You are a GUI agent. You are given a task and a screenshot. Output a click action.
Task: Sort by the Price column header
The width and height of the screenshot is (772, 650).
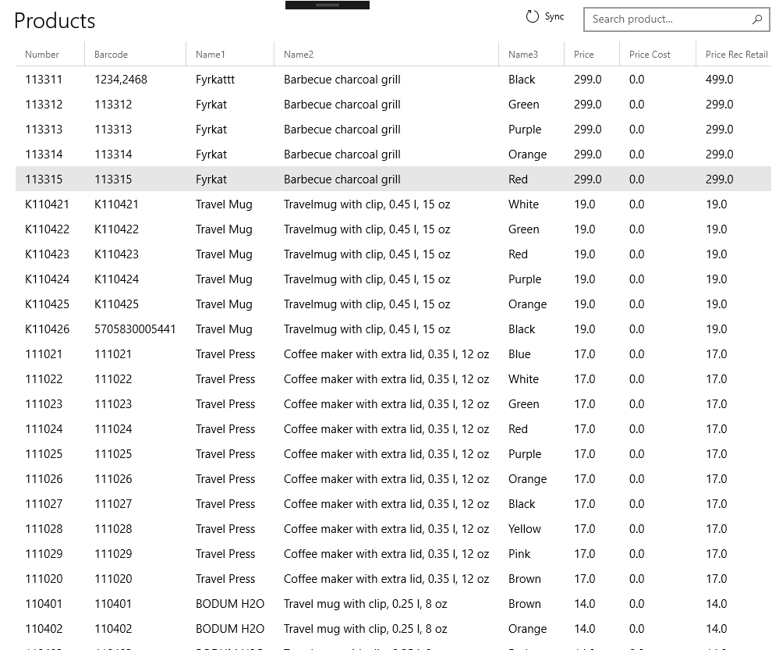[583, 55]
